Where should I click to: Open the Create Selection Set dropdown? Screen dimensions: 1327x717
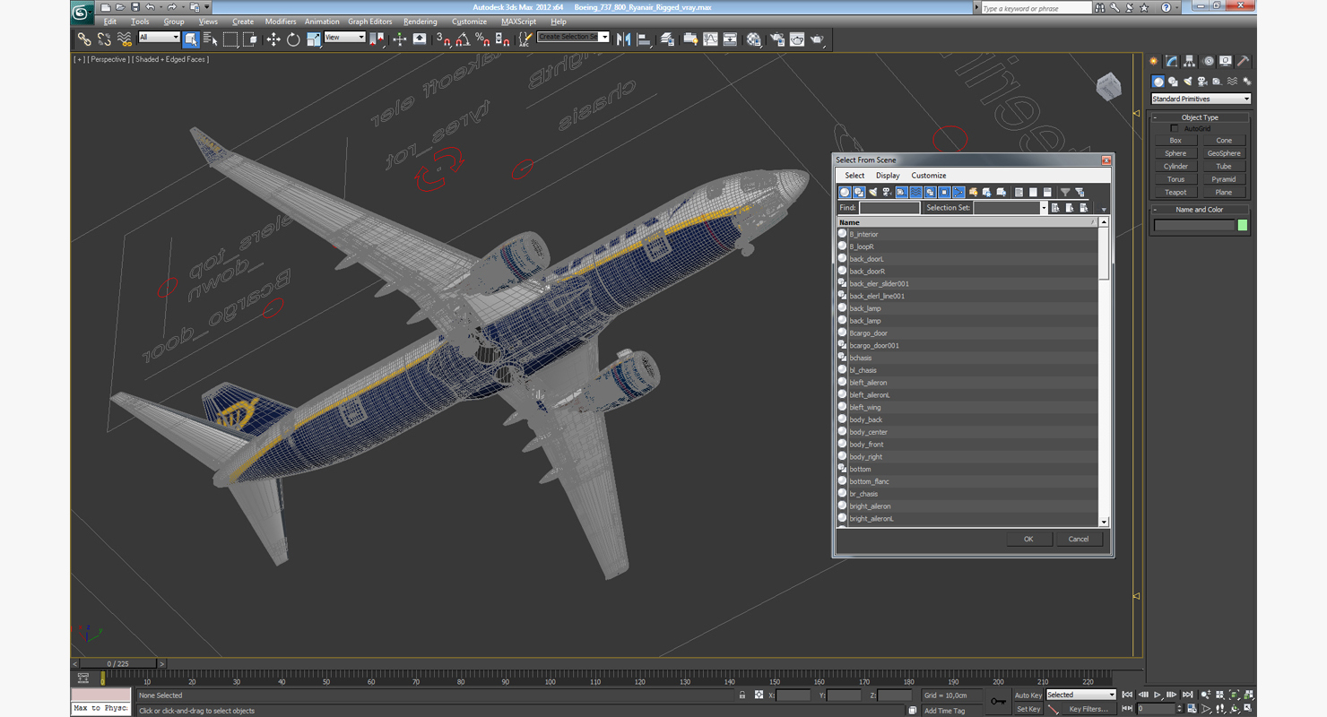pyautogui.click(x=573, y=37)
